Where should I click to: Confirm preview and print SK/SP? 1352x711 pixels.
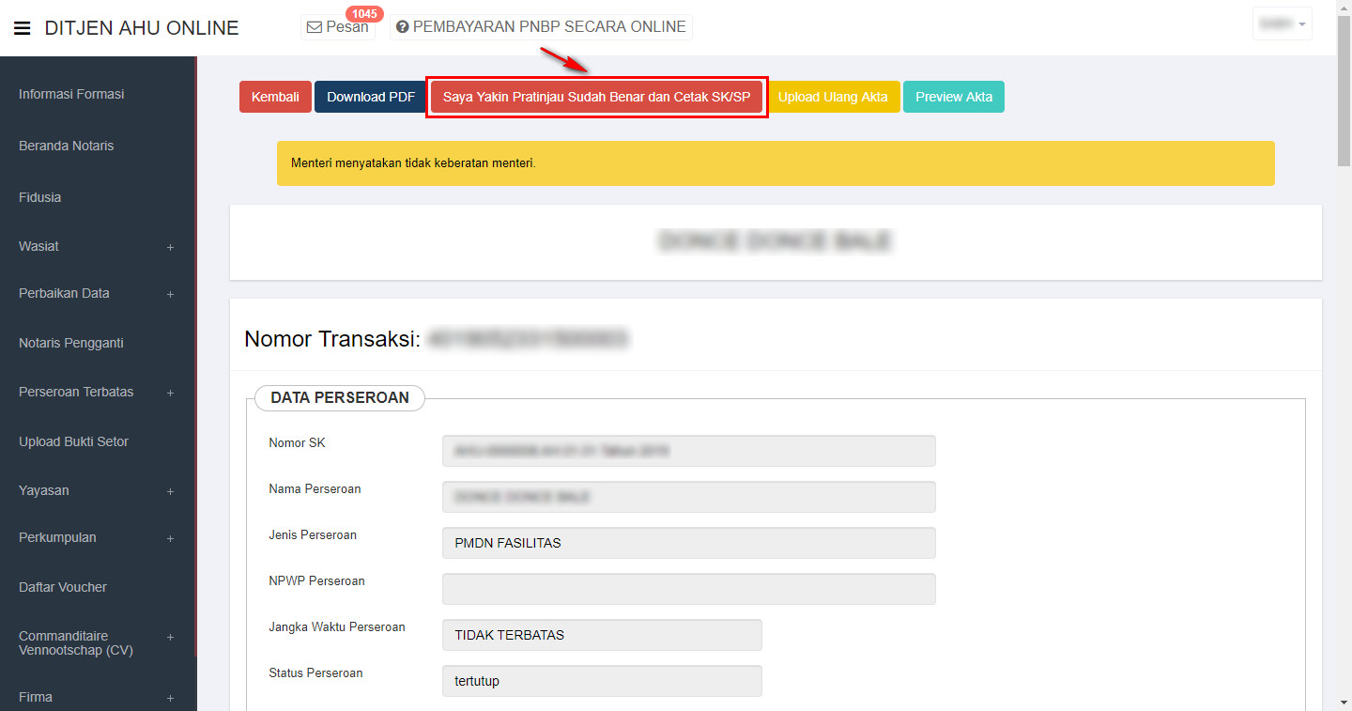click(597, 97)
